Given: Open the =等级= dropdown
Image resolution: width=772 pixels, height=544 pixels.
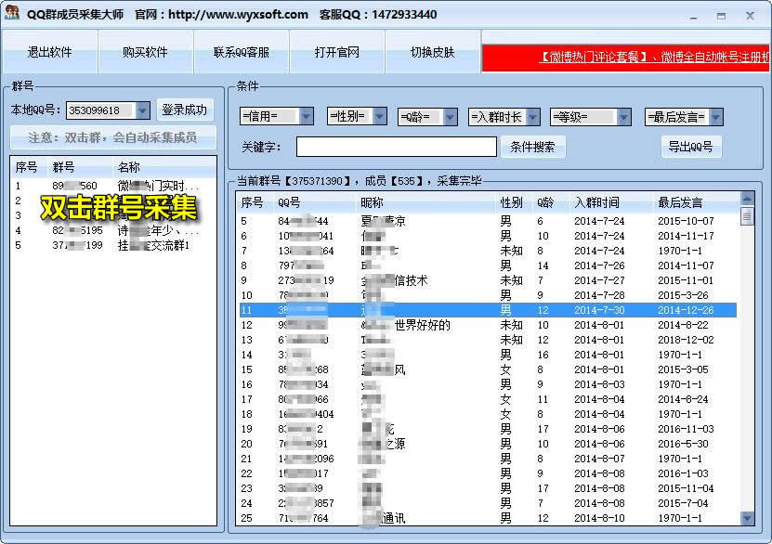Looking at the screenshot, I should coord(623,117).
